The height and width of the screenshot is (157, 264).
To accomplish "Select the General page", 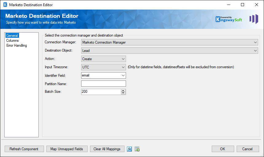I will [12, 36].
